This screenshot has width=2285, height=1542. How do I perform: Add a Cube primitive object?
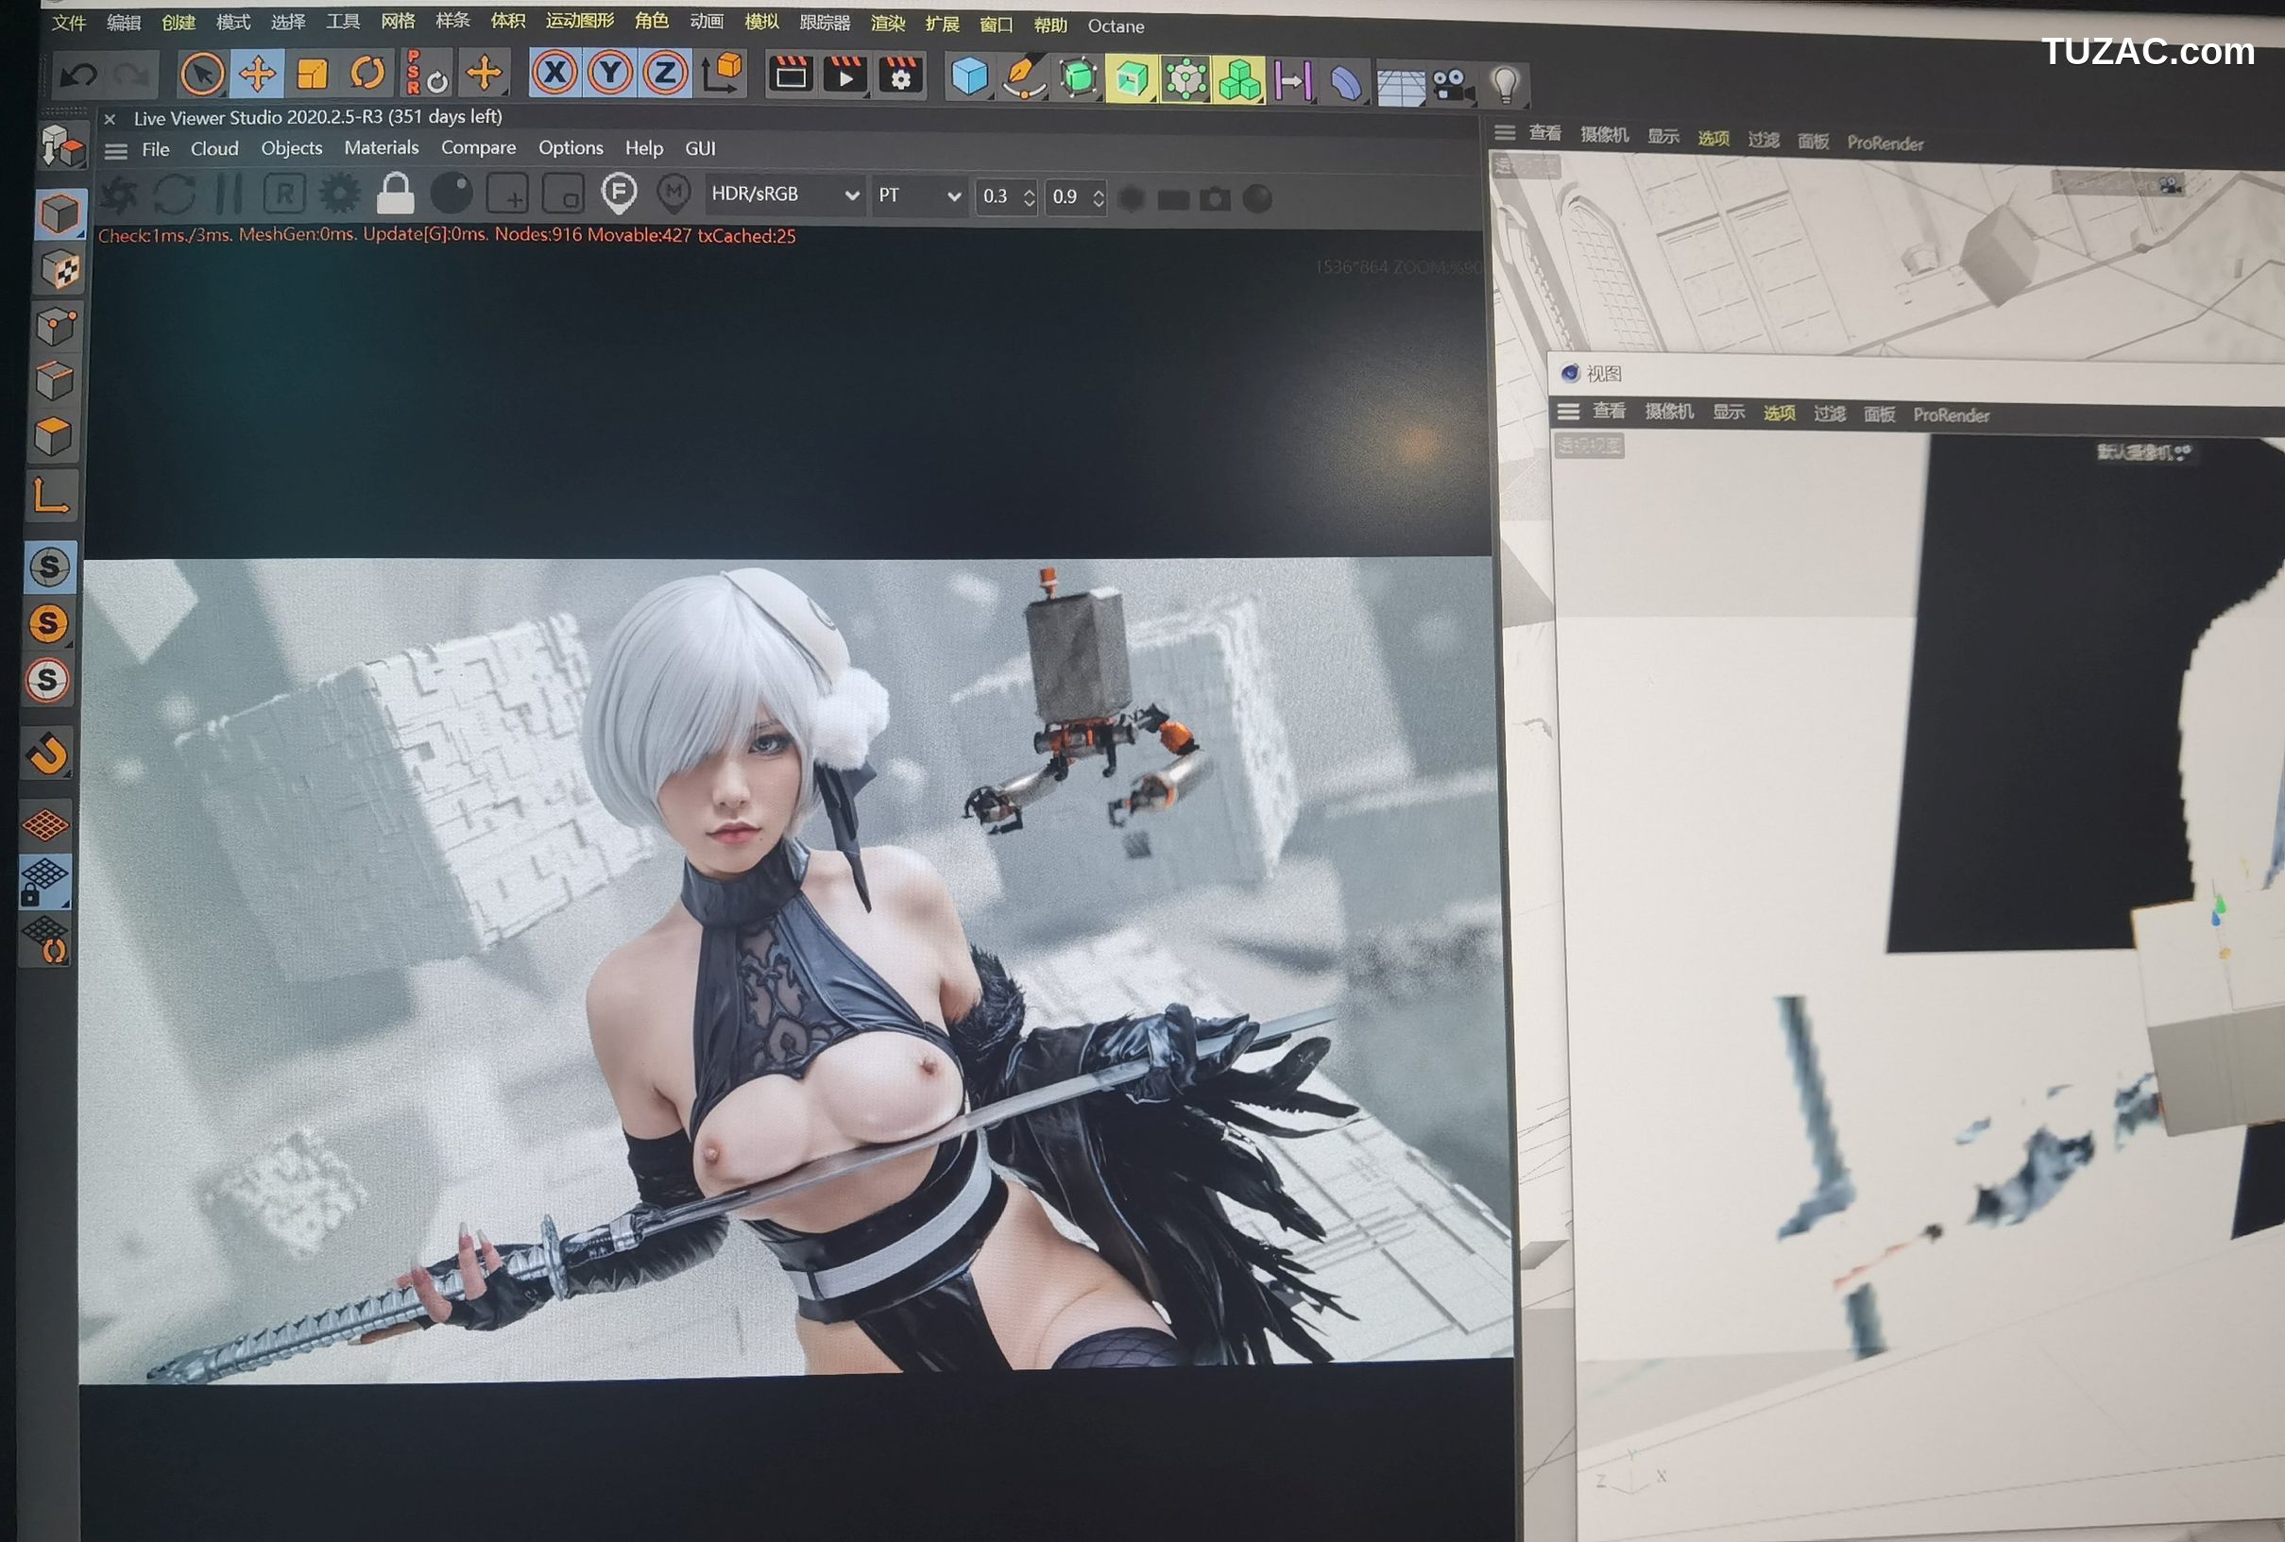point(969,76)
